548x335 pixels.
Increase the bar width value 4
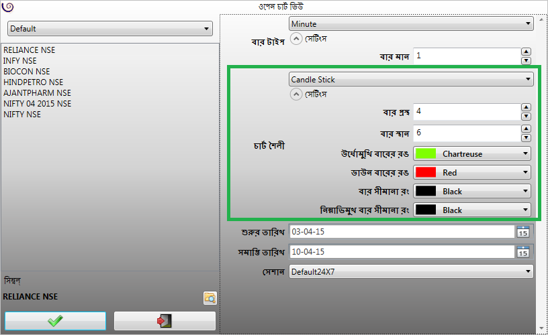(x=526, y=107)
